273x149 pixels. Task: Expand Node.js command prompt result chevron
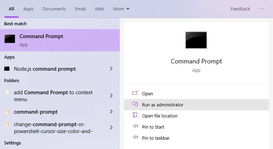tap(111, 69)
